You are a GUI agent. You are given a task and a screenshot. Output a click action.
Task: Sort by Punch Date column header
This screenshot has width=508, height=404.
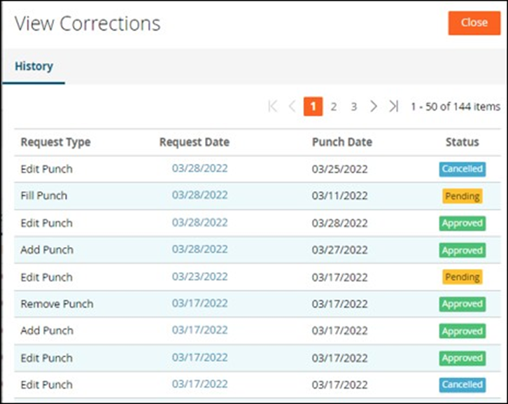pyautogui.click(x=342, y=142)
